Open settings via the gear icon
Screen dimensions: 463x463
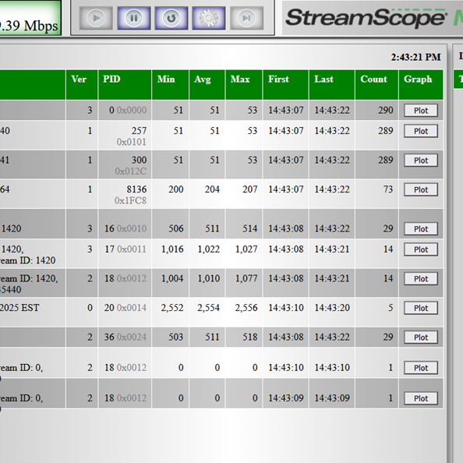coord(209,18)
